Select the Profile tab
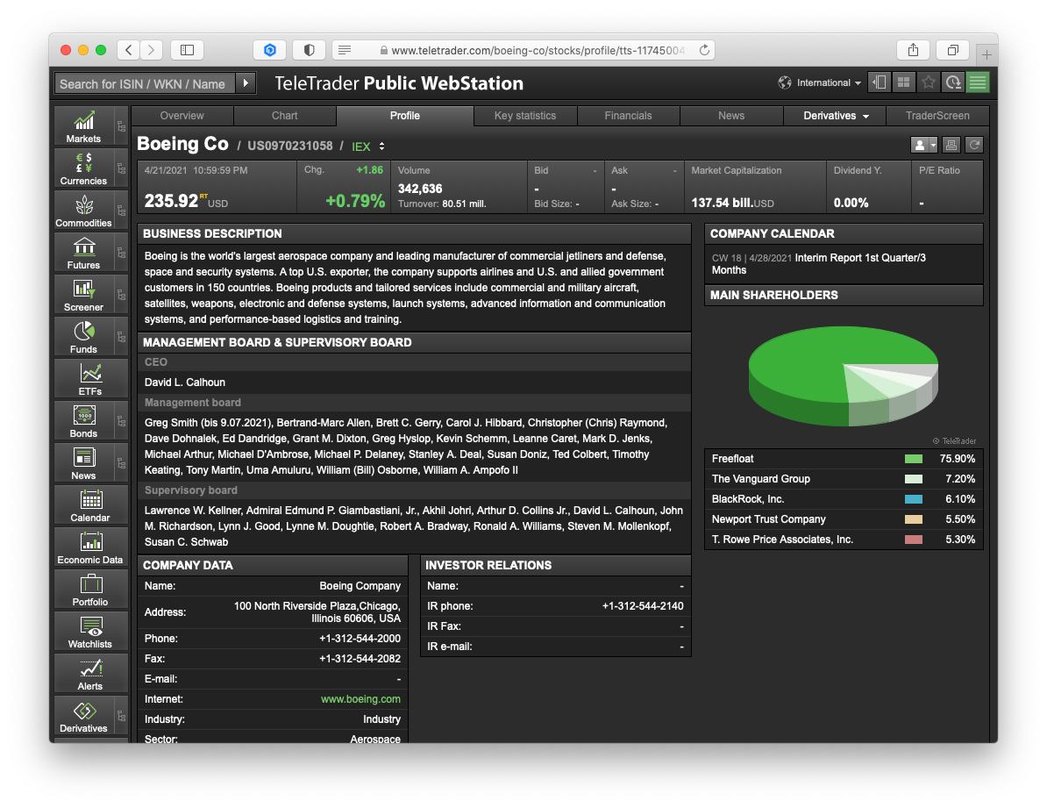The height and width of the screenshot is (808, 1047). (404, 116)
